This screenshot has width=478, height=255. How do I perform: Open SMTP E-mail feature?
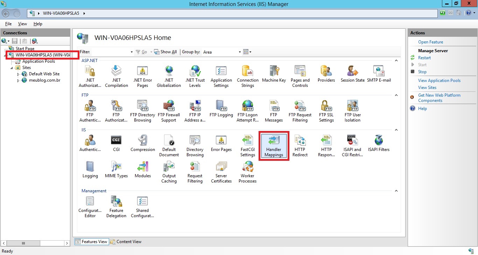(x=379, y=74)
